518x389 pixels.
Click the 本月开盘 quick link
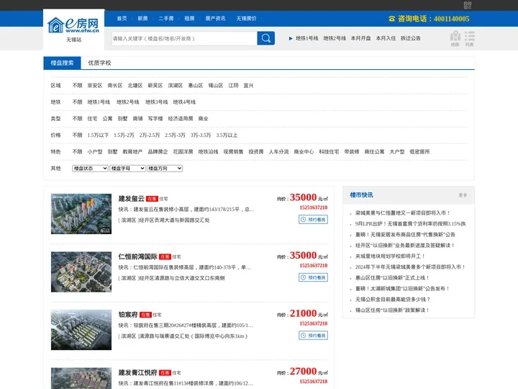point(360,38)
